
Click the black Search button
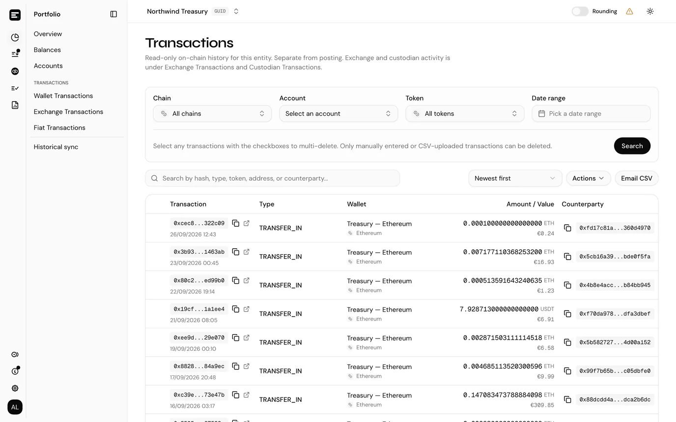tap(632, 146)
